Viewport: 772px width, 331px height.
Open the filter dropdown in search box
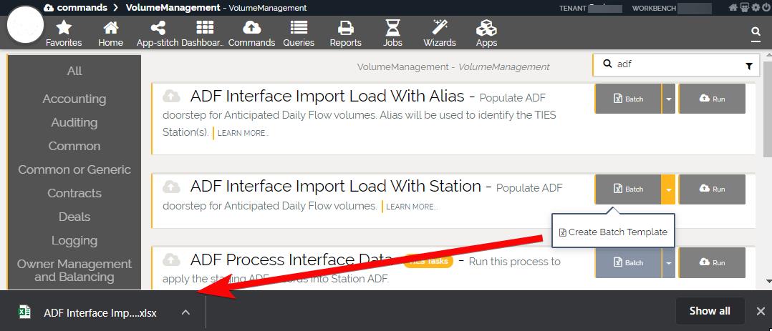tap(749, 66)
